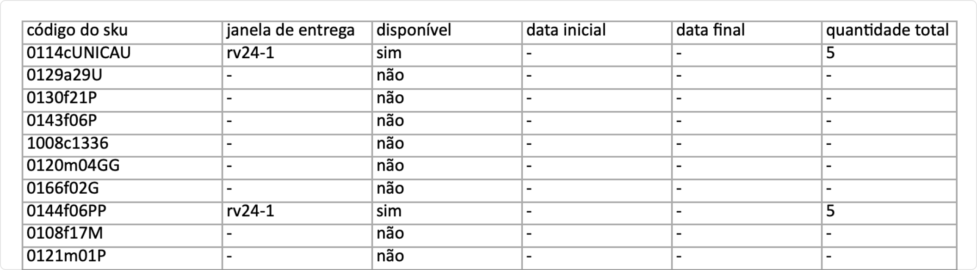Select SKU cell 0144f06PP
This screenshot has height=270, width=977.
tap(67, 211)
